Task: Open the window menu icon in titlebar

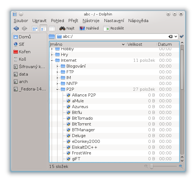Action: click(15, 14)
